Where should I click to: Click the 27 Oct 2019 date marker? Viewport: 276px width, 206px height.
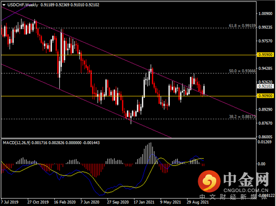[38, 202]
